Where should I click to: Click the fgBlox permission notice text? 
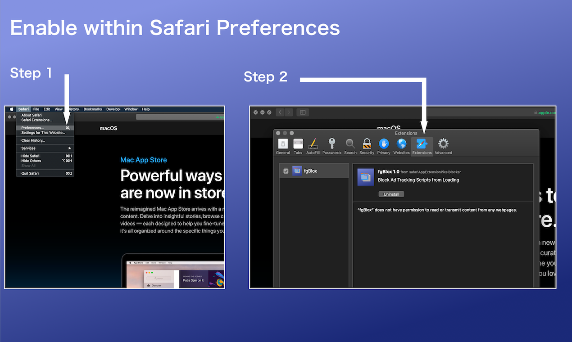pos(437,210)
